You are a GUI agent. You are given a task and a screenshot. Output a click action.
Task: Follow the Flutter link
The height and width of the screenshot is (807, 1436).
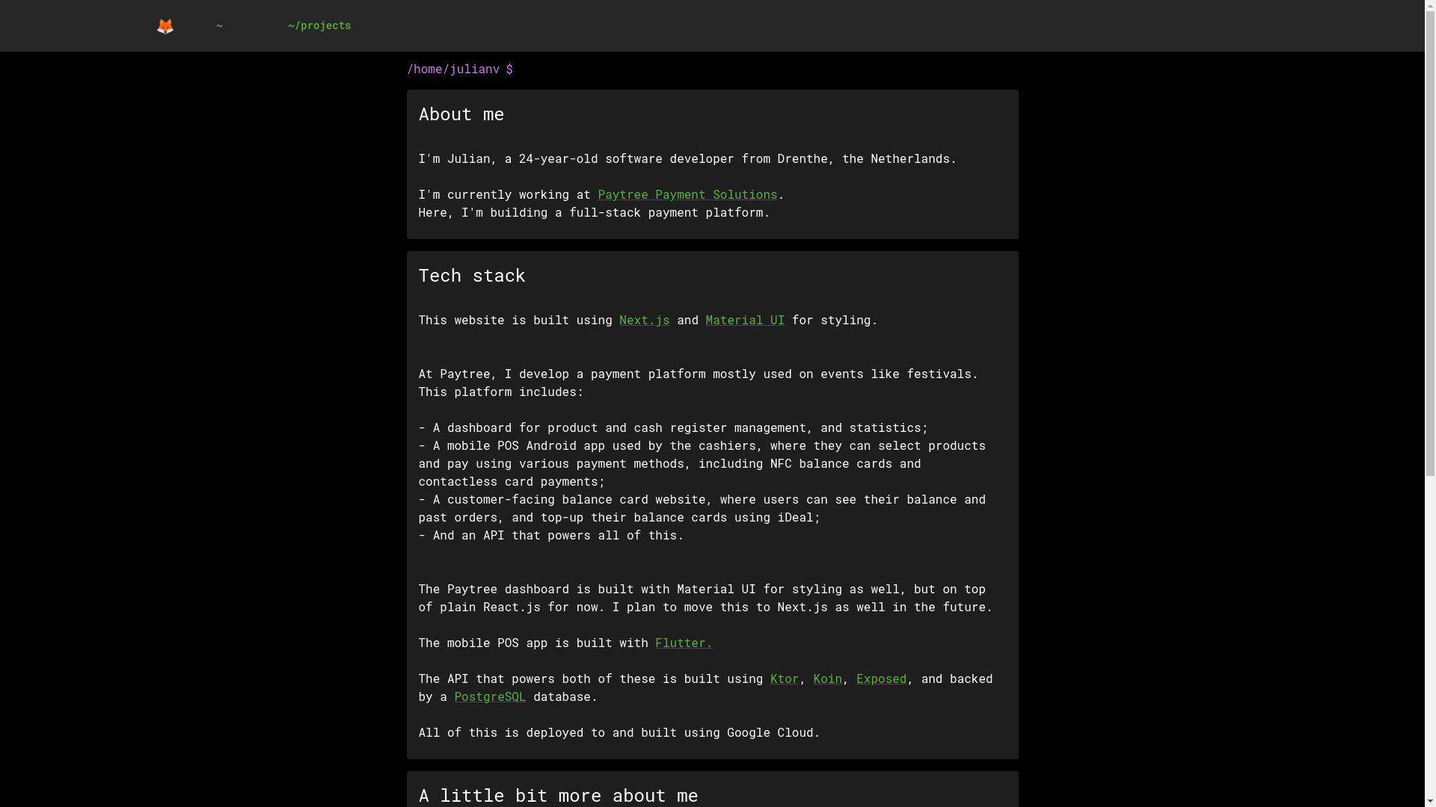click(x=684, y=643)
